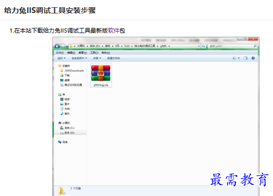Open the 文件(F) menu

click(x=60, y=53)
